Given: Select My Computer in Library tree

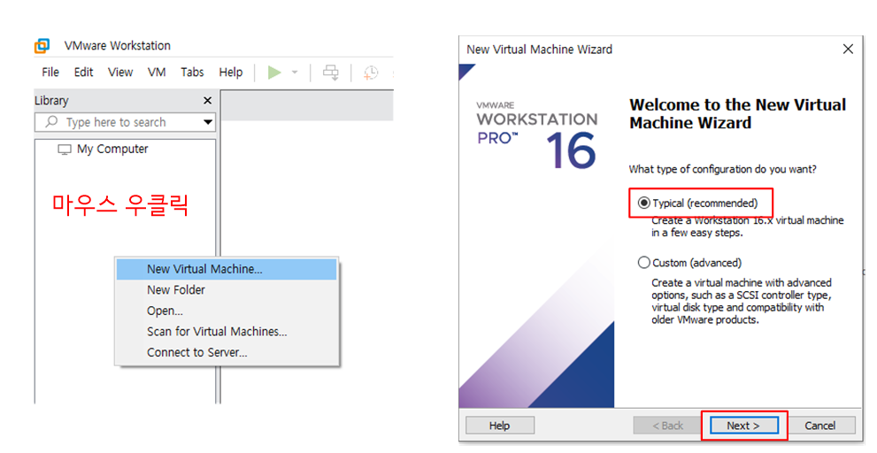Looking at the screenshot, I should tap(112, 150).
